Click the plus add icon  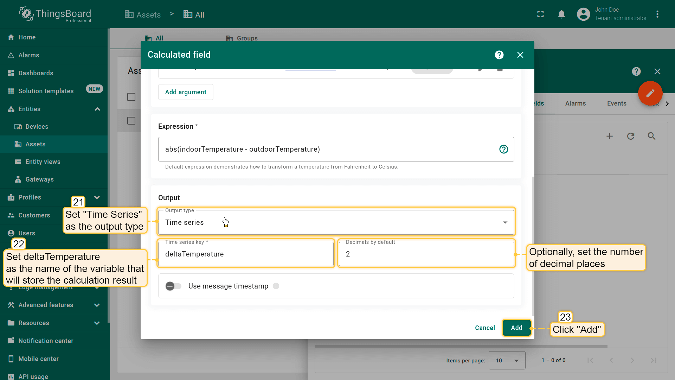tap(610, 136)
